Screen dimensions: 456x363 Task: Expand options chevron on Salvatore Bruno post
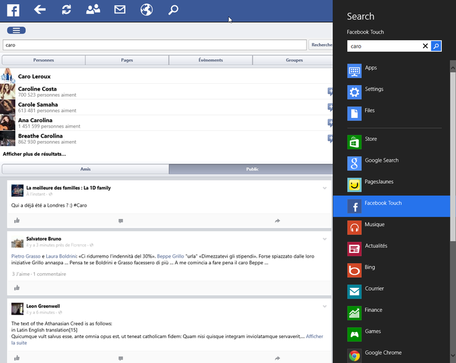(x=325, y=239)
